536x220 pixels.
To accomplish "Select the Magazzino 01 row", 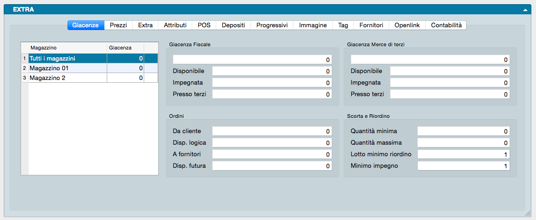I will point(67,68).
